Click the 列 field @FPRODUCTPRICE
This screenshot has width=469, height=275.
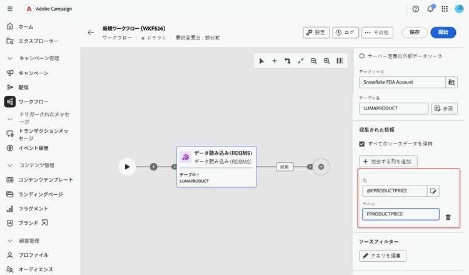(x=395, y=191)
